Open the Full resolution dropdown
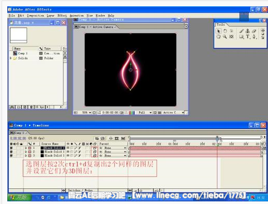268x204 pixels. tap(145, 112)
